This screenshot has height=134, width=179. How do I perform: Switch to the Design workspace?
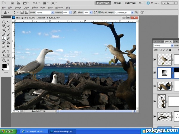117,3
